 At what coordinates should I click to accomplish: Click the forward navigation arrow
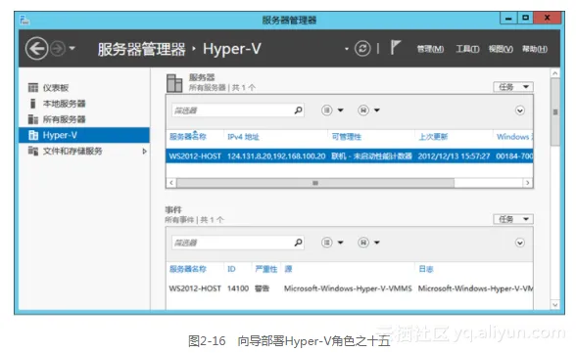click(x=57, y=48)
